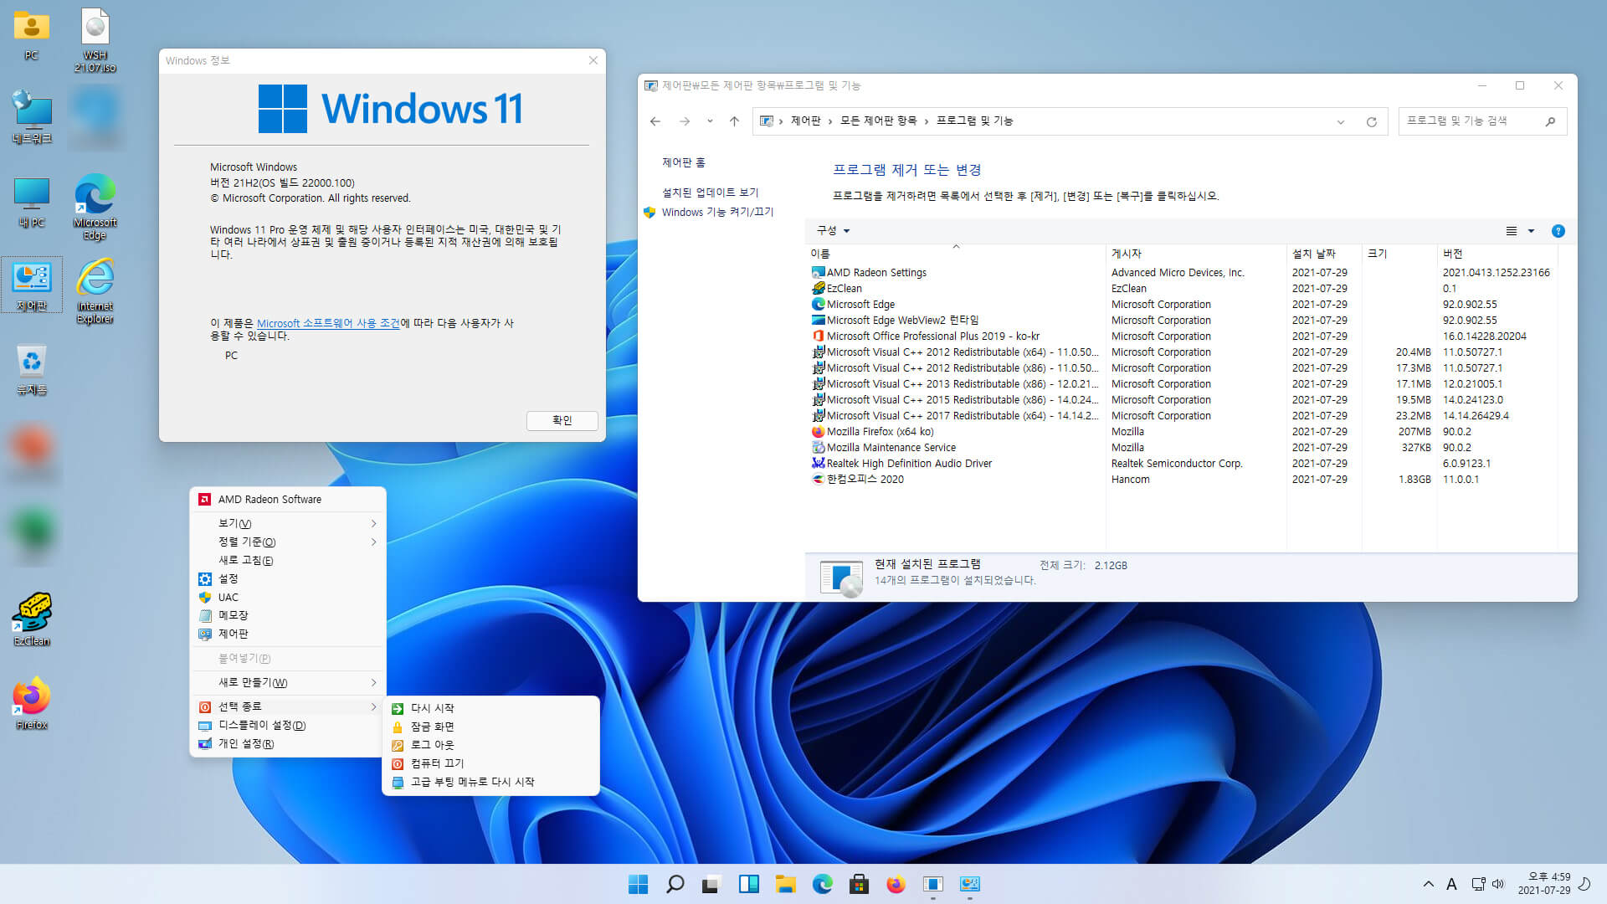The width and height of the screenshot is (1607, 904).
Task: Choose 다시 시작 in shutdown submenu
Action: [491, 708]
